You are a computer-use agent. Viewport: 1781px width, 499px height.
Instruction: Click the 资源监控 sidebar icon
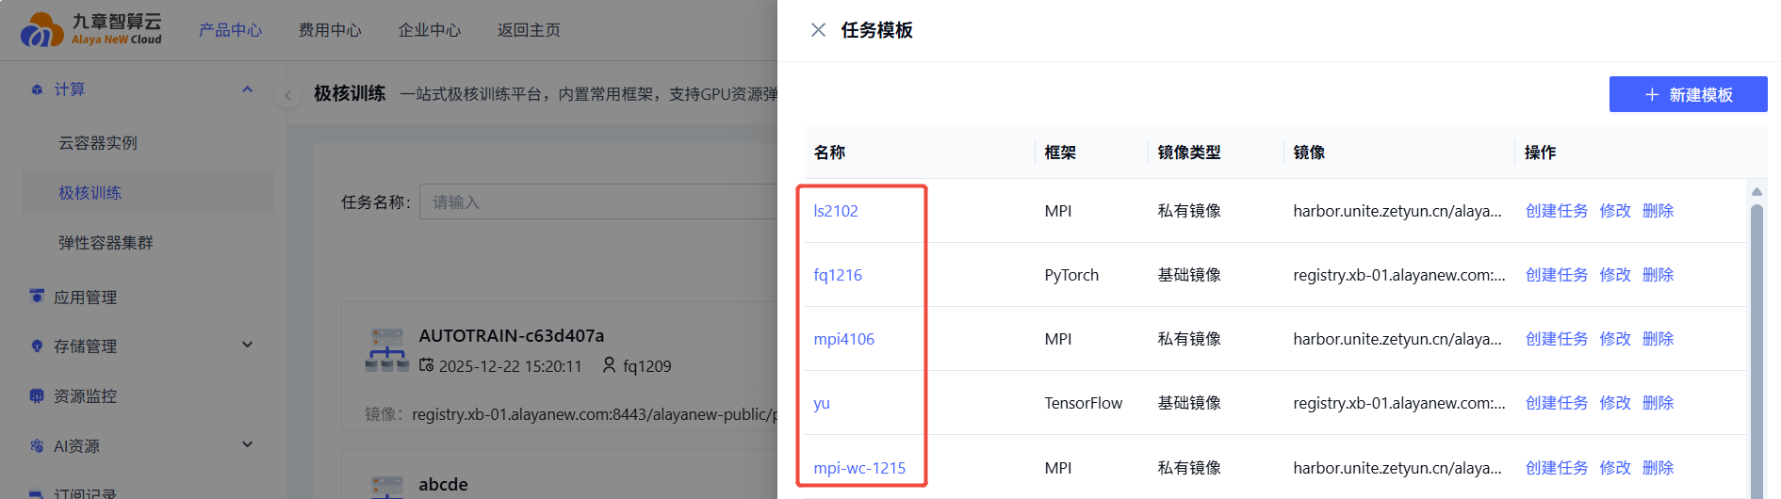coord(37,396)
